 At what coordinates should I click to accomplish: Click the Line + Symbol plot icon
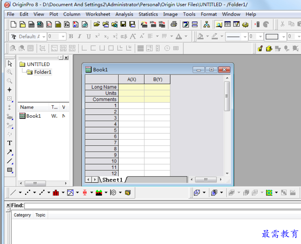point(42,193)
